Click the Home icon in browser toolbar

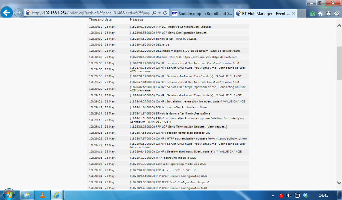[x=320, y=14]
